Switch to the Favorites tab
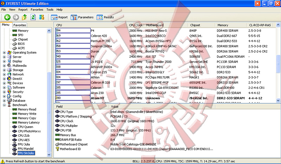This screenshot has width=281, height=164. 20,25
